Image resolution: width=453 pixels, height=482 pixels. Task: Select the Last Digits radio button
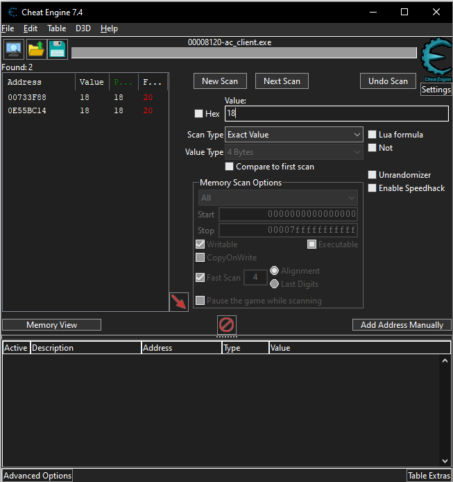274,284
